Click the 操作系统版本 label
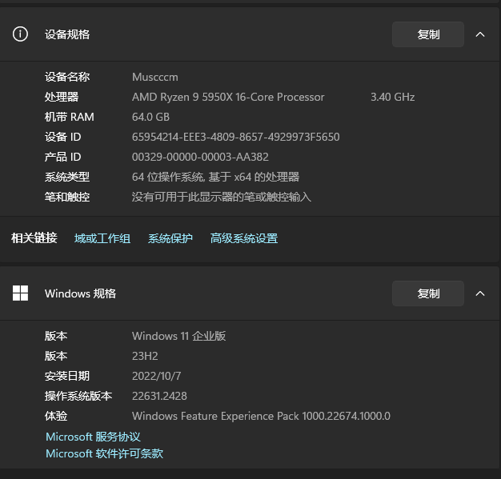The height and width of the screenshot is (479, 501). coord(78,396)
